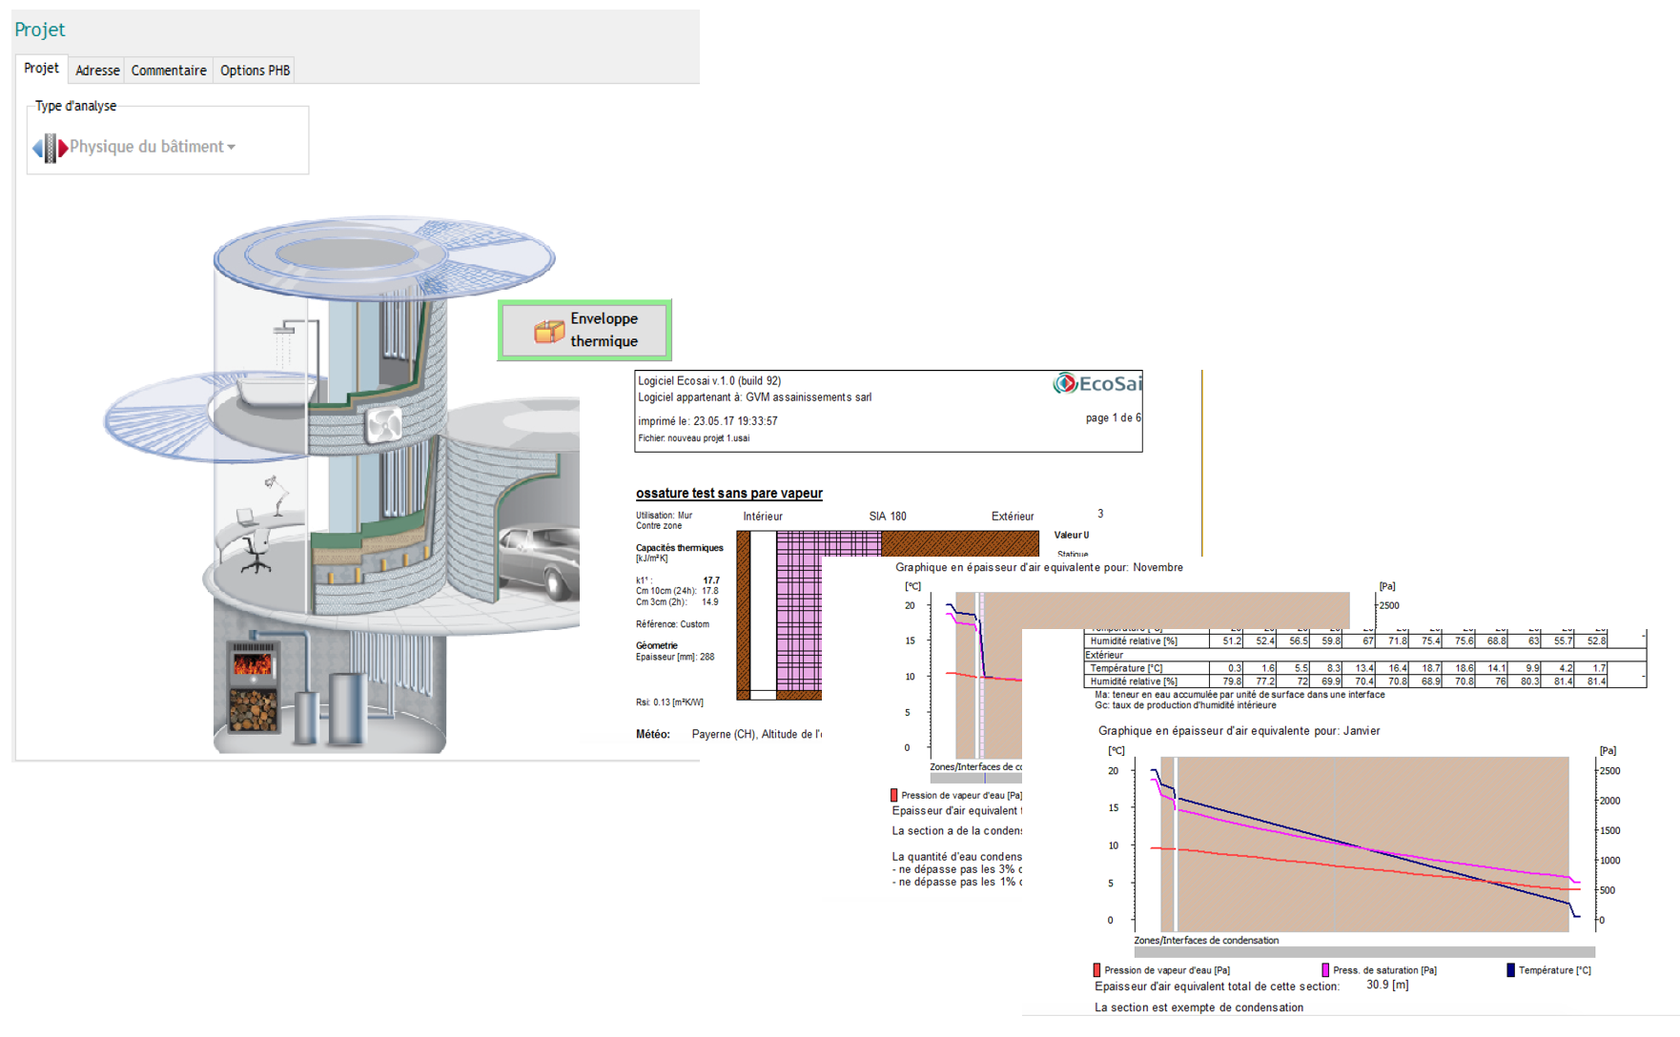
Task: Select the hot water tanks in basement
Action: tap(330, 708)
